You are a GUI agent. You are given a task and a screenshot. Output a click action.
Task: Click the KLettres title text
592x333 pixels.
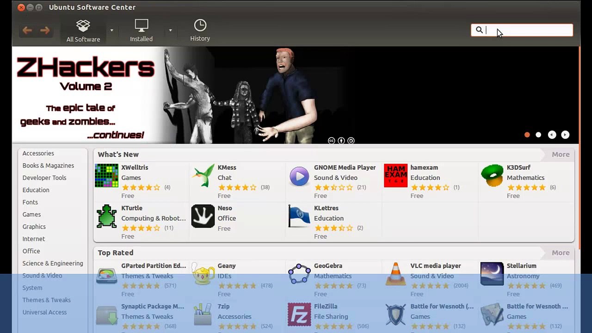(x=327, y=209)
